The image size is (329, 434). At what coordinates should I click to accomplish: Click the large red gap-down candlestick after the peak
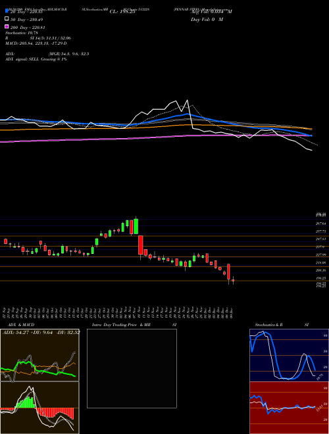click(x=141, y=245)
